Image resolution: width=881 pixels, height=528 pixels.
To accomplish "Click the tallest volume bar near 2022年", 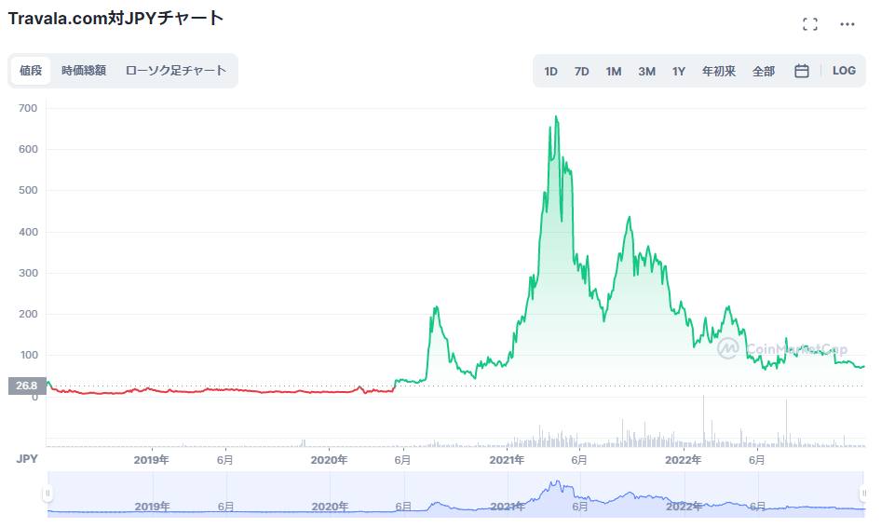I will tap(703, 421).
